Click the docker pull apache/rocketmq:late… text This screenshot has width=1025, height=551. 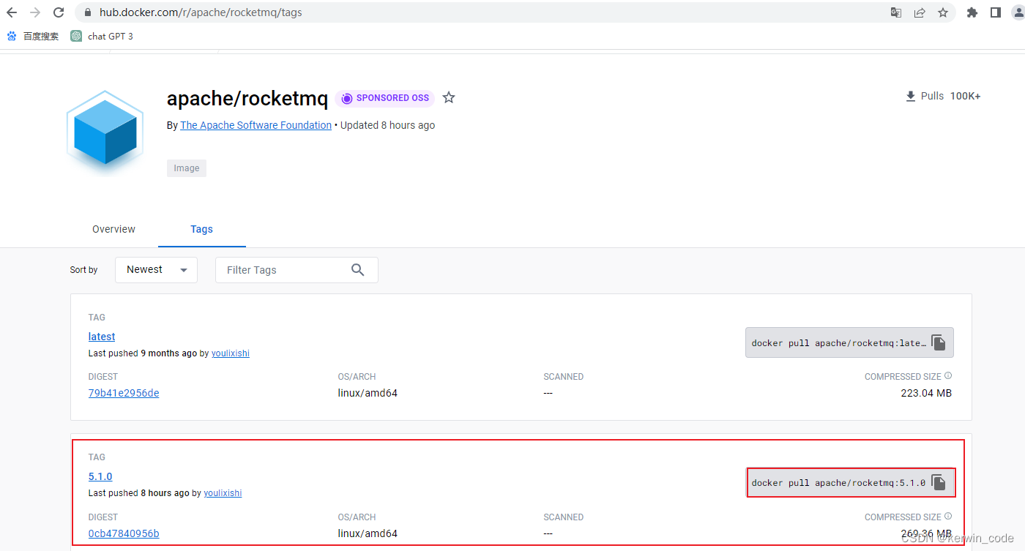click(838, 343)
